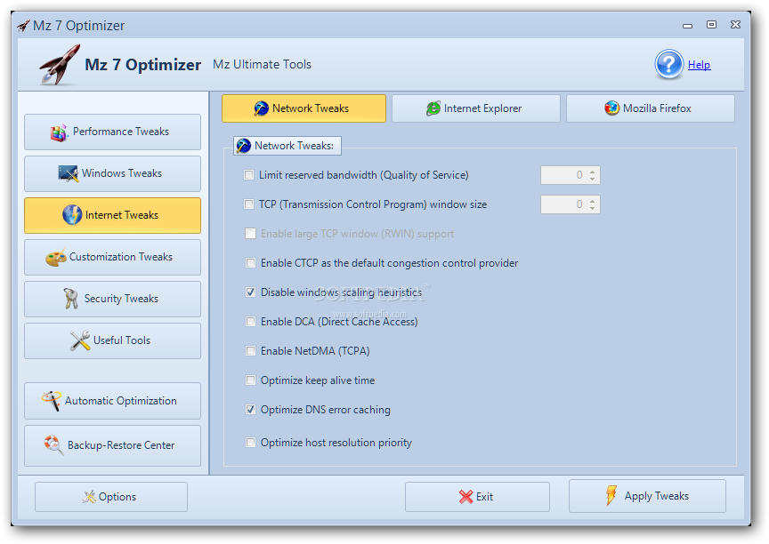Enable CTCP congestion control provider checkbox
Image resolution: width=769 pixels, height=544 pixels.
(x=251, y=263)
